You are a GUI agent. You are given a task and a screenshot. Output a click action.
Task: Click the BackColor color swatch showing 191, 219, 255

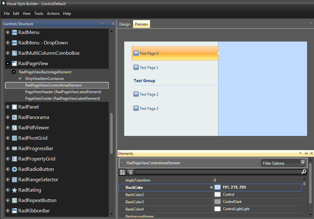[218, 187]
